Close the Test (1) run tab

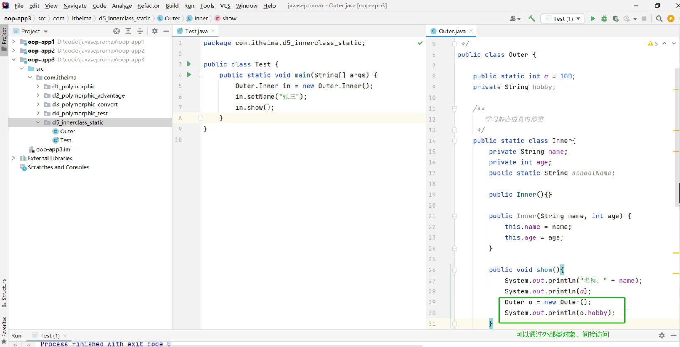65,336
